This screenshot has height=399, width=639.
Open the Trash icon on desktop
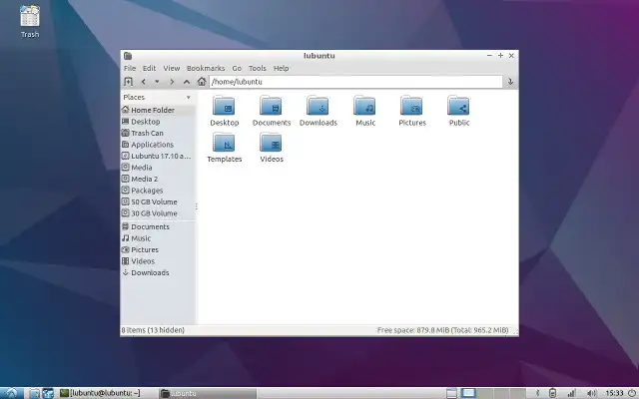[30, 17]
